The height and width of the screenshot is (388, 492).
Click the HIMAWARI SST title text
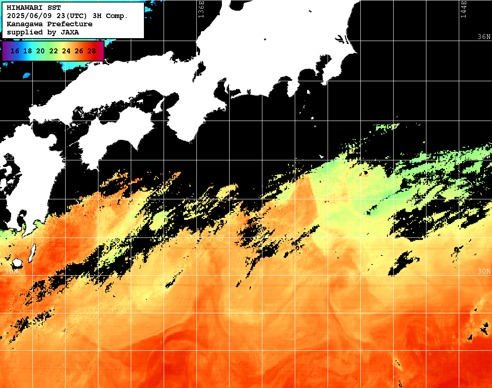[x=34, y=8]
